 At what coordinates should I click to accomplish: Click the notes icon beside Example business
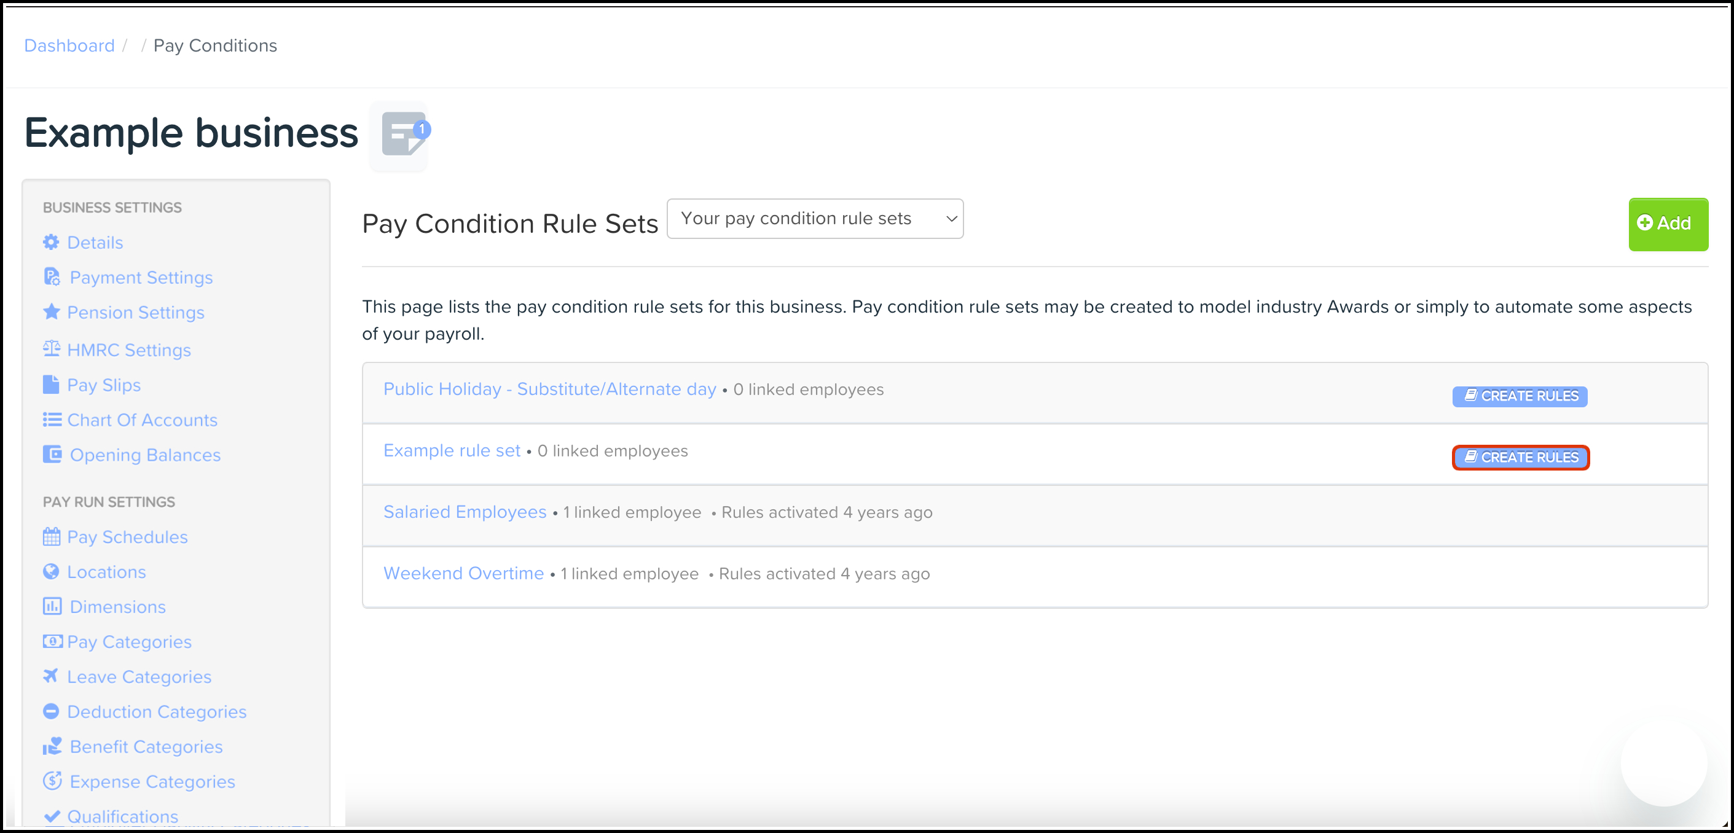click(401, 135)
